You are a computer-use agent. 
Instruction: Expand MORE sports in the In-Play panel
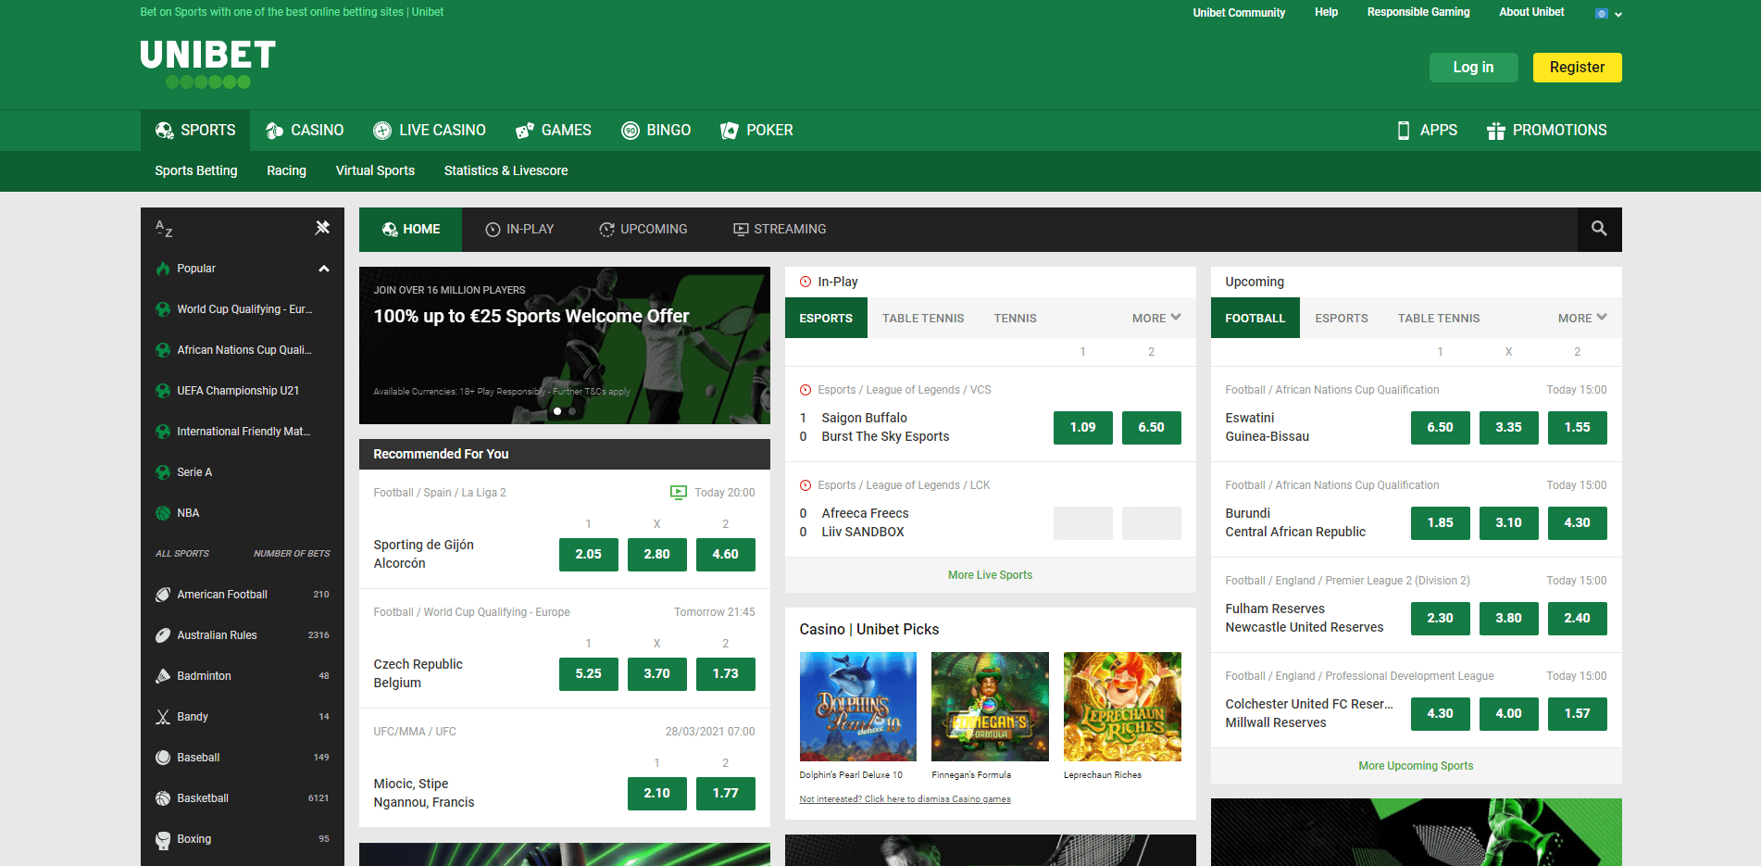(1155, 318)
